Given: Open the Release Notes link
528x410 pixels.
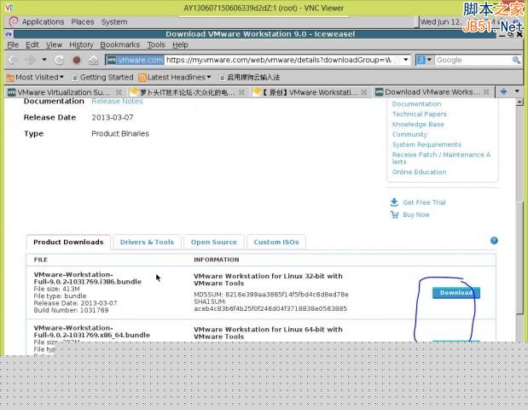Looking at the screenshot, I should point(117,101).
